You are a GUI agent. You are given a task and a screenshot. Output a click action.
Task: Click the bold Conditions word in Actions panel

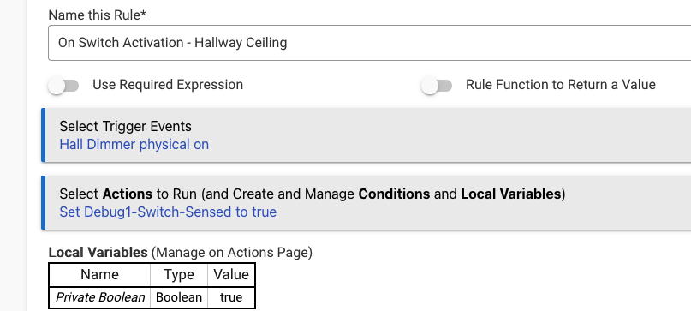pyautogui.click(x=394, y=194)
